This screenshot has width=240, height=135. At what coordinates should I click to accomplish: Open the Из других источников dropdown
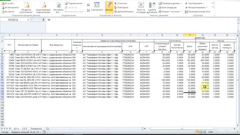click(x=26, y=7)
